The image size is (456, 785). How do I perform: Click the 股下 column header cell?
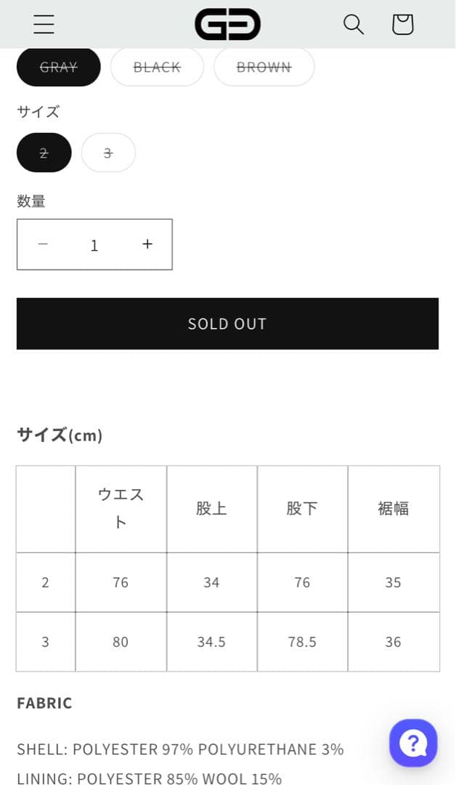pos(302,509)
